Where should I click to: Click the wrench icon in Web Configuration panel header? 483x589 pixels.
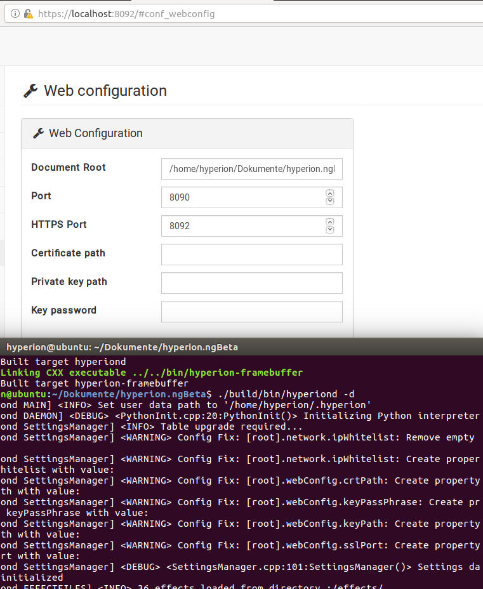[x=38, y=133]
